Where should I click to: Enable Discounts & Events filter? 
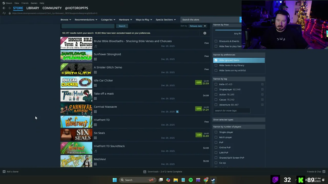216,41
